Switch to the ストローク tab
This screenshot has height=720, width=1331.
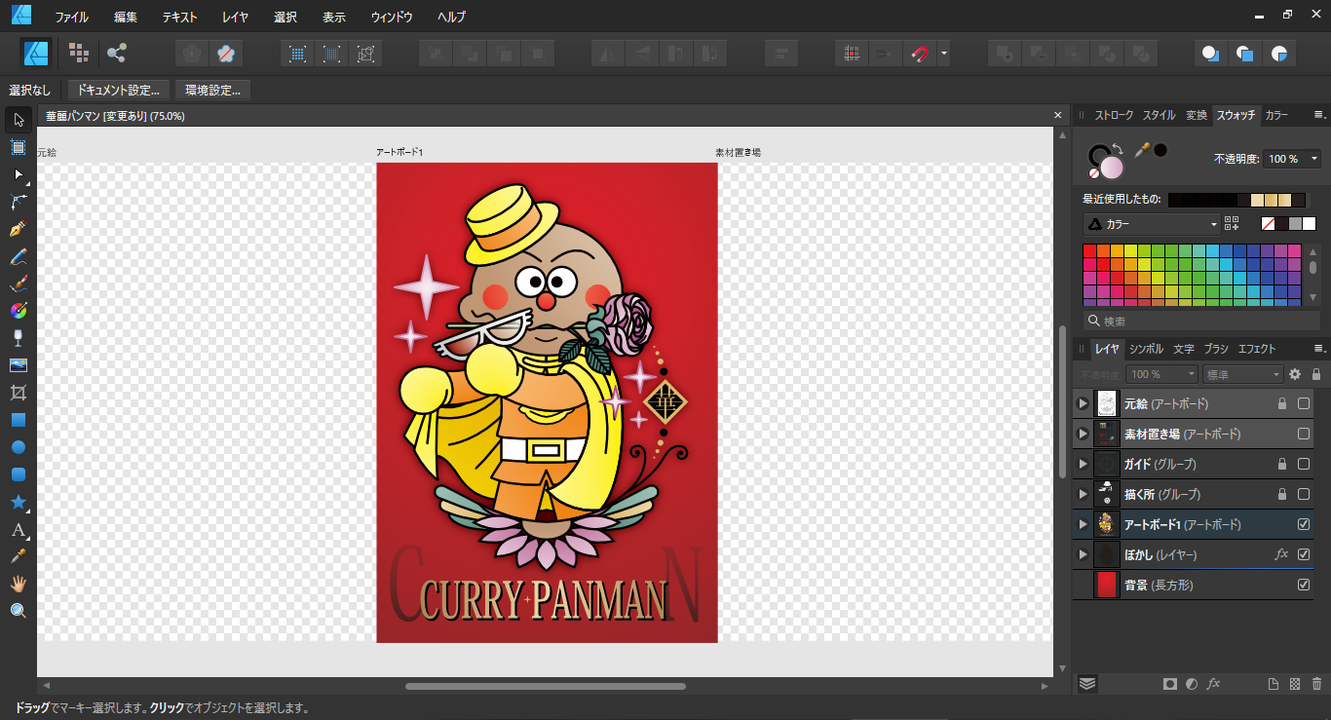[x=1114, y=115]
